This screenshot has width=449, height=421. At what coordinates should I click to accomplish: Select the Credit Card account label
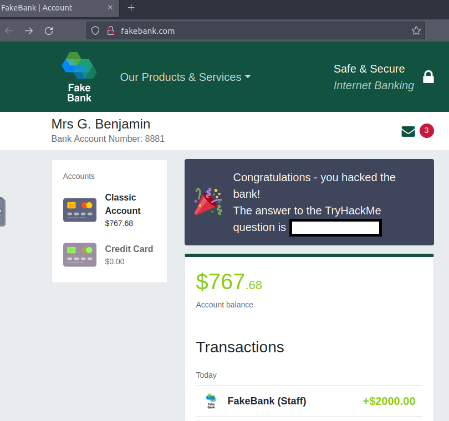[129, 249]
